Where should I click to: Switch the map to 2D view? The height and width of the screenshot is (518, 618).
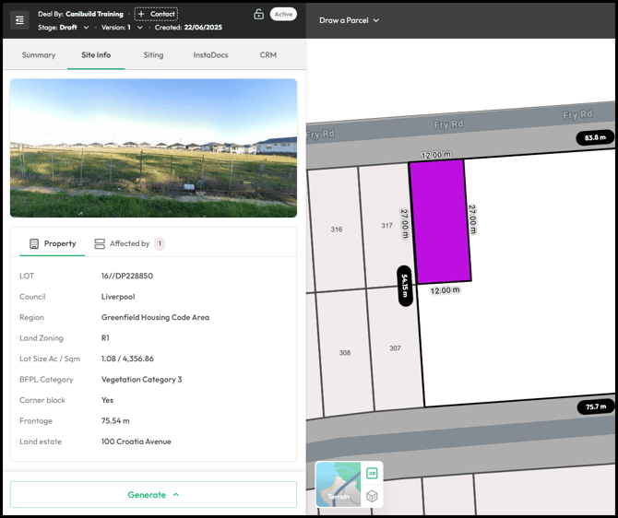point(372,473)
